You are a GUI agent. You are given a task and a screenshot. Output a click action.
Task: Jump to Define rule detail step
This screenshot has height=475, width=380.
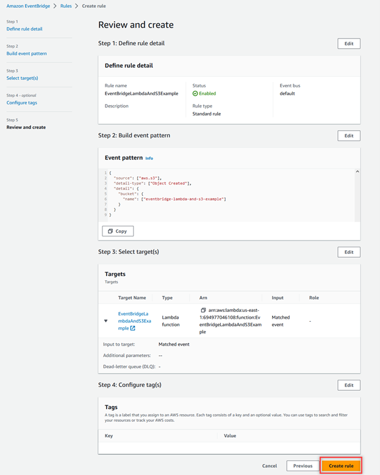[24, 29]
